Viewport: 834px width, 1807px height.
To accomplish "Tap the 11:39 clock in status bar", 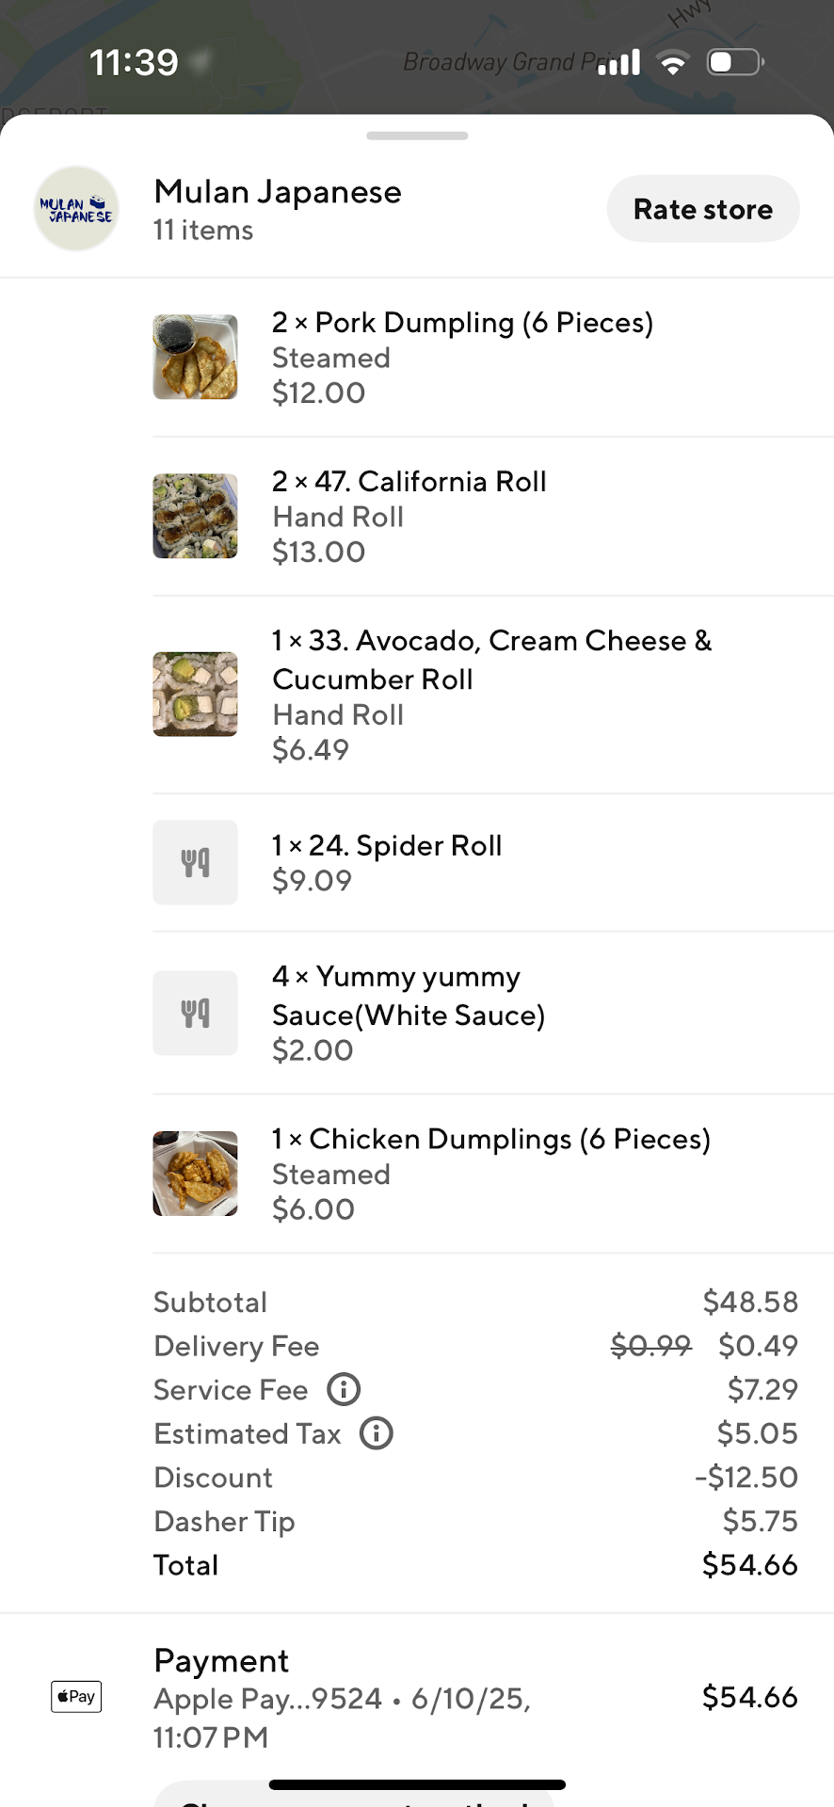I will [134, 63].
